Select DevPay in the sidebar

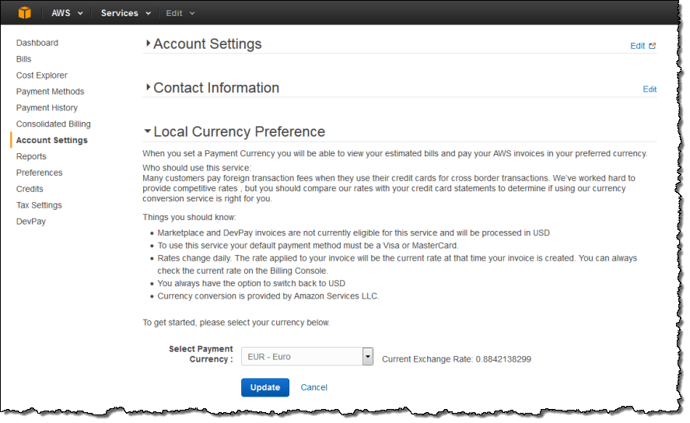[30, 222]
